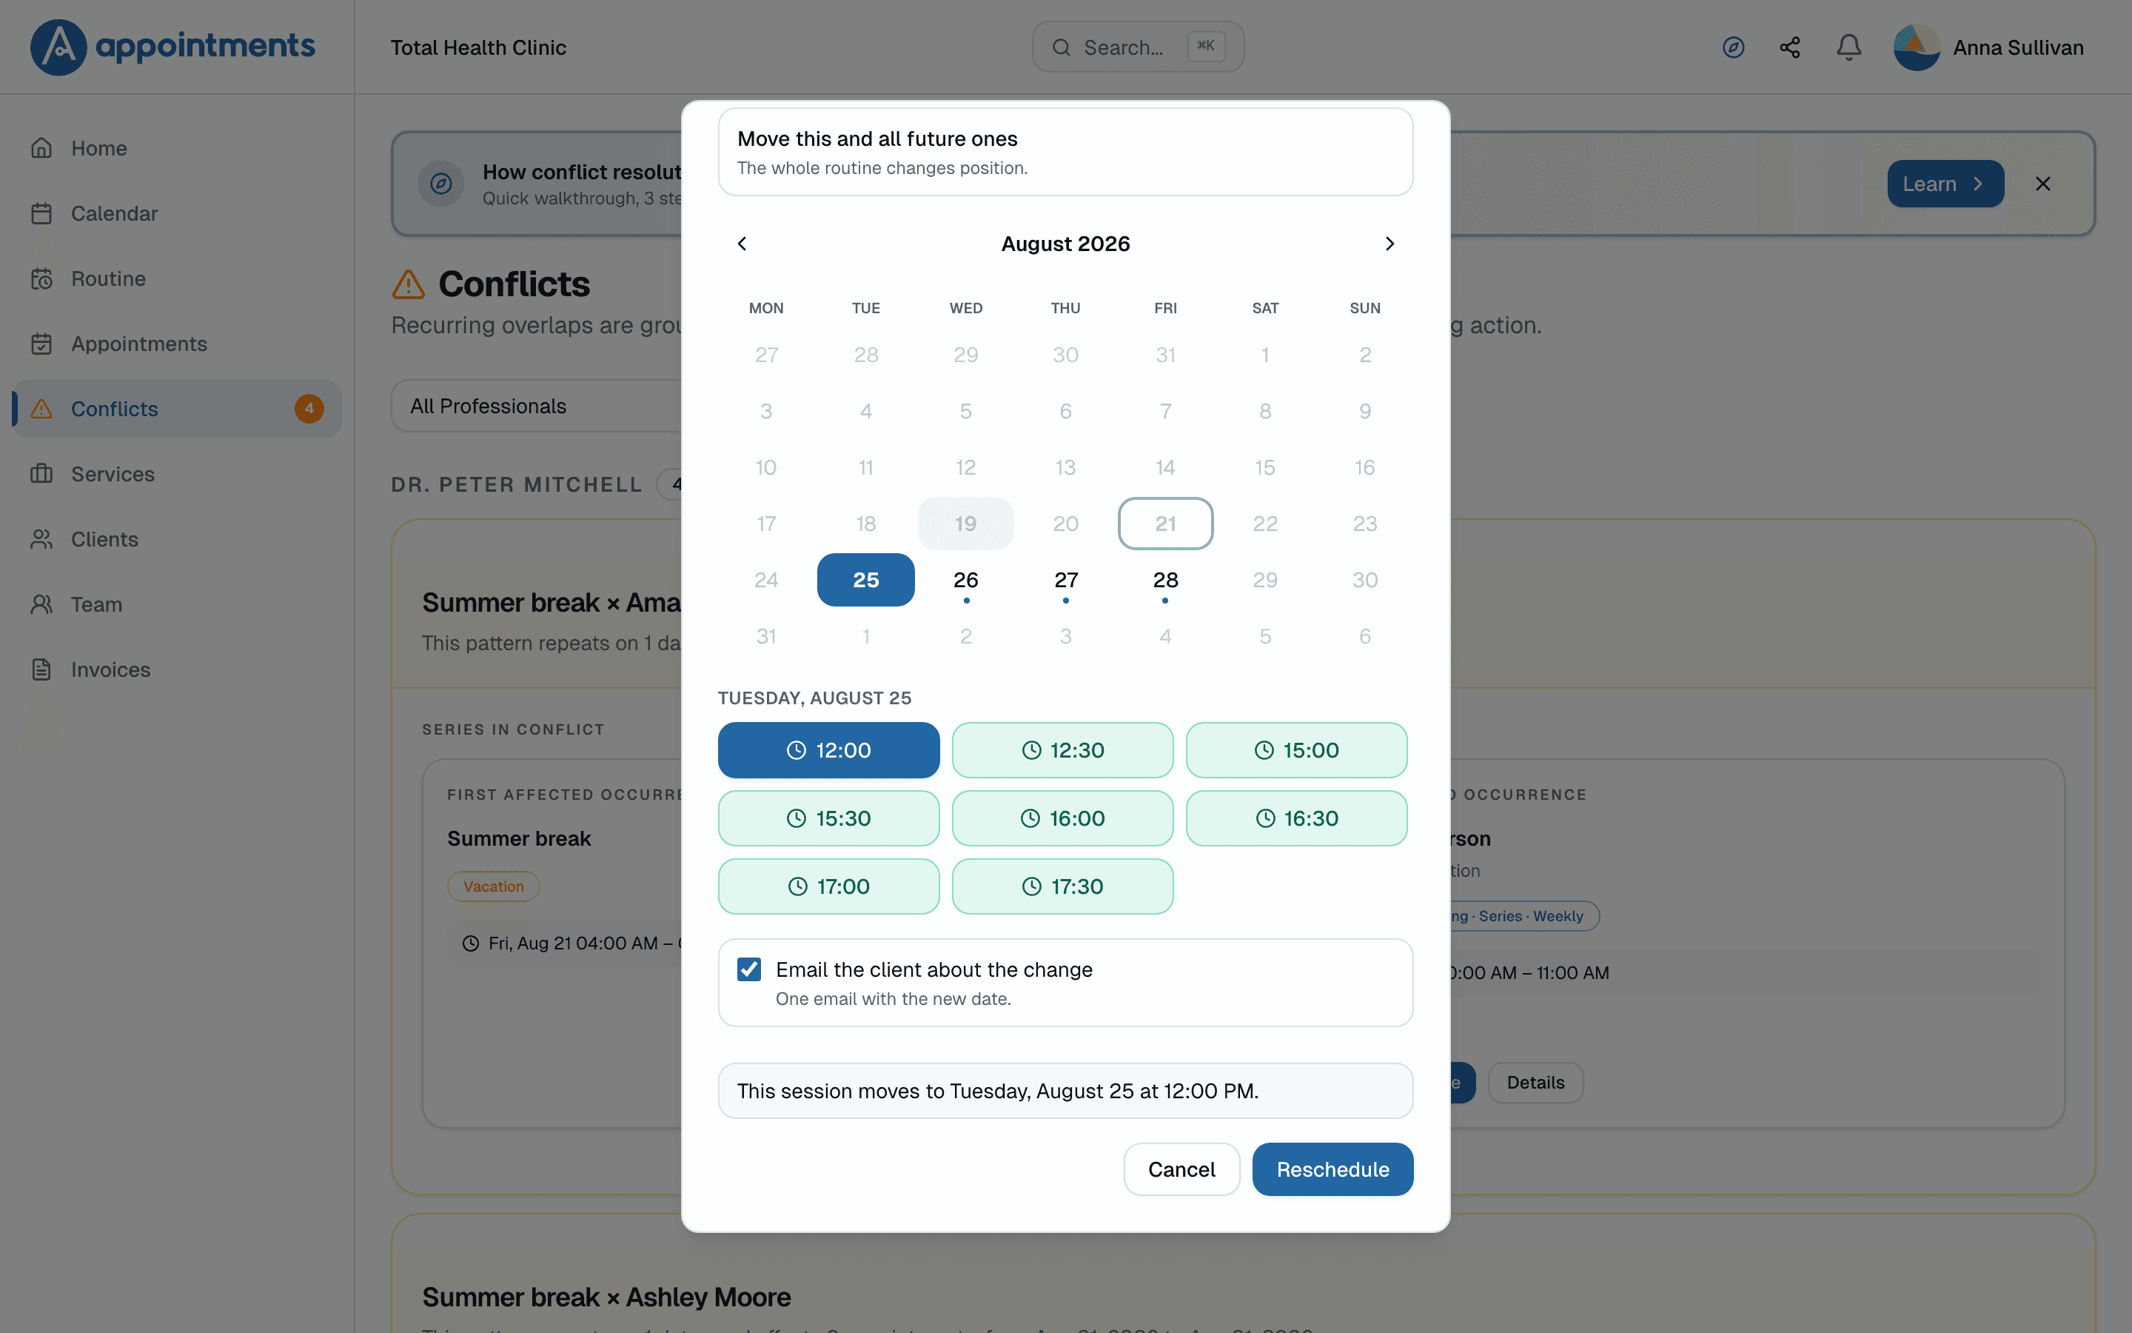Screen dimensions: 2132x1333
Task: Open Calendar from sidebar
Action: coord(176,213)
